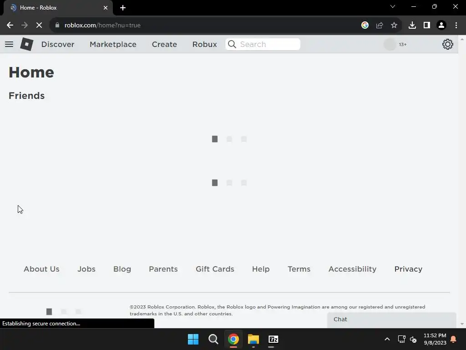Click the 13+ age label
The width and height of the screenshot is (466, 350).
(403, 44)
